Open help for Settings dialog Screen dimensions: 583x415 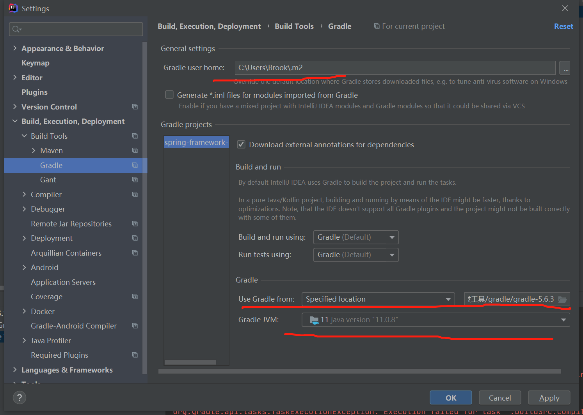pyautogui.click(x=20, y=397)
